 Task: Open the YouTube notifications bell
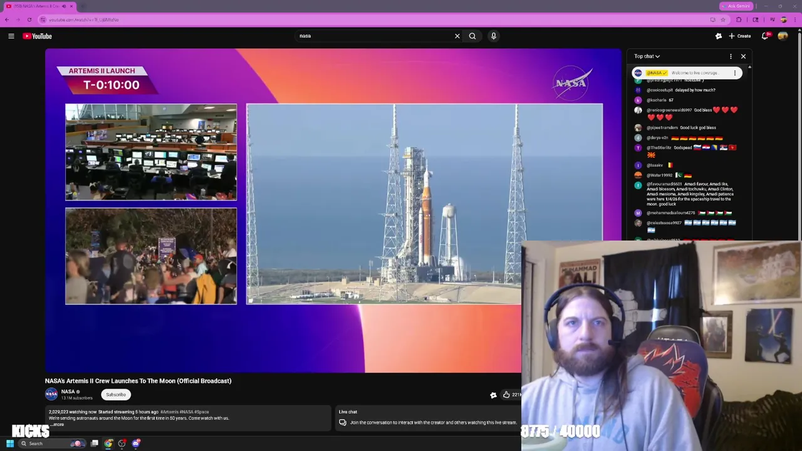(765, 36)
